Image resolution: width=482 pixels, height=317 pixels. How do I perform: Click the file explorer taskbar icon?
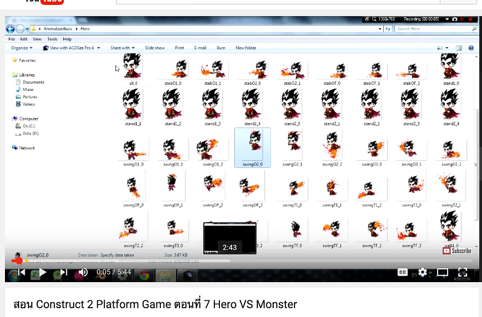tap(166, 275)
